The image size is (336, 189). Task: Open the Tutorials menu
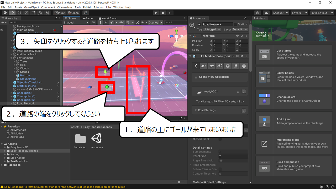pos(98,7)
